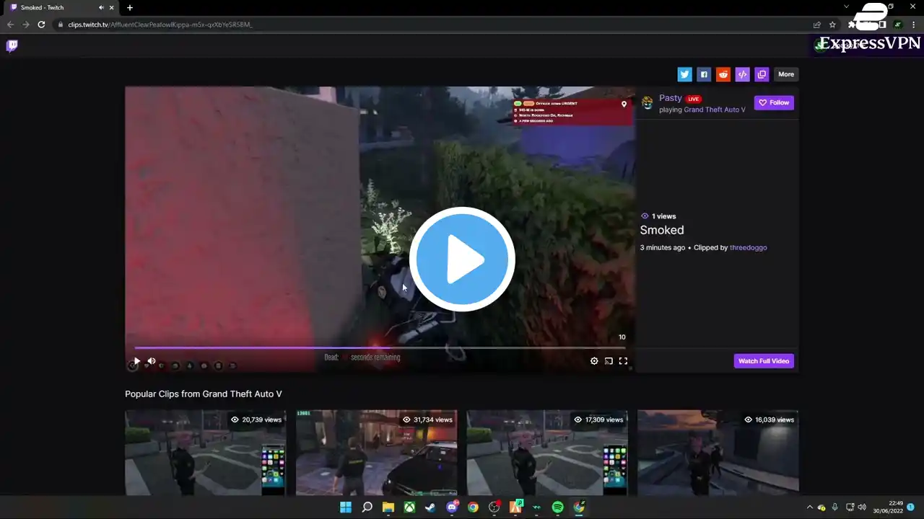Open Discord from the taskbar
The image size is (924, 519).
tap(452, 507)
